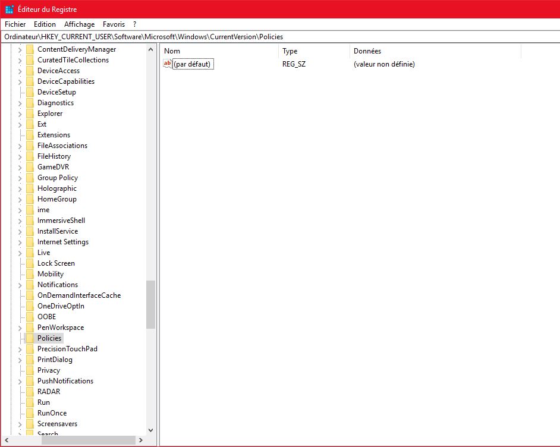Expand the Group Policy key
This screenshot has height=447, width=560.
20,178
